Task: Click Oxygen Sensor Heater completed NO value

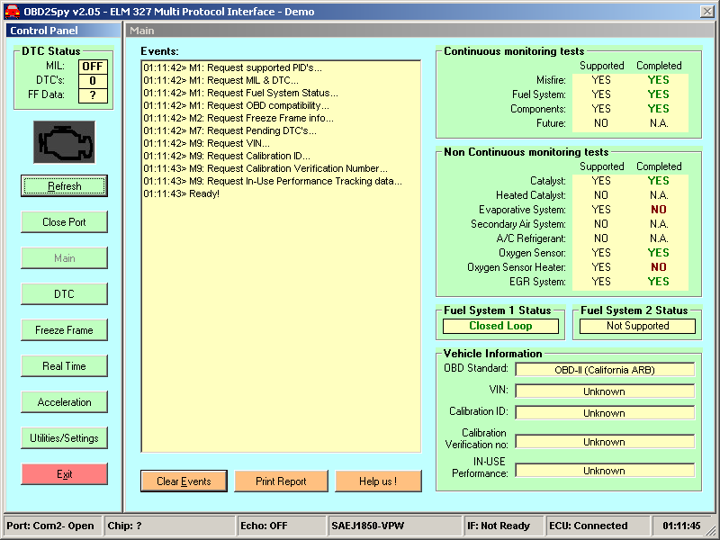Action: [658, 267]
